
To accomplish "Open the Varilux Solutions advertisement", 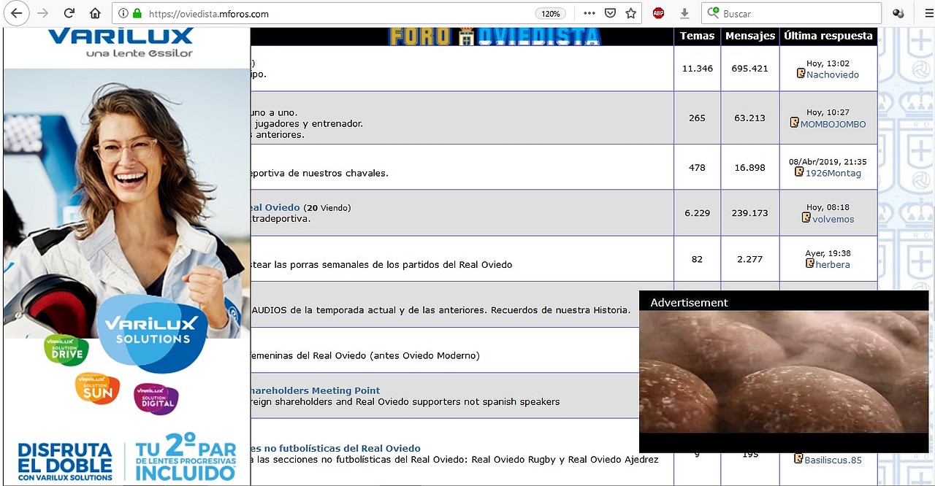I will coord(126,256).
